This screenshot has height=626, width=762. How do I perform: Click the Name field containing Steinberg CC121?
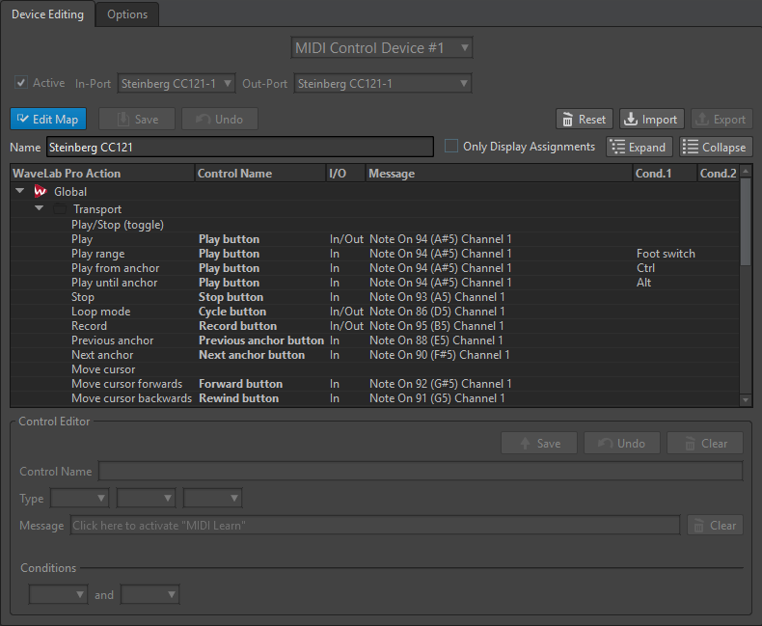[239, 147]
